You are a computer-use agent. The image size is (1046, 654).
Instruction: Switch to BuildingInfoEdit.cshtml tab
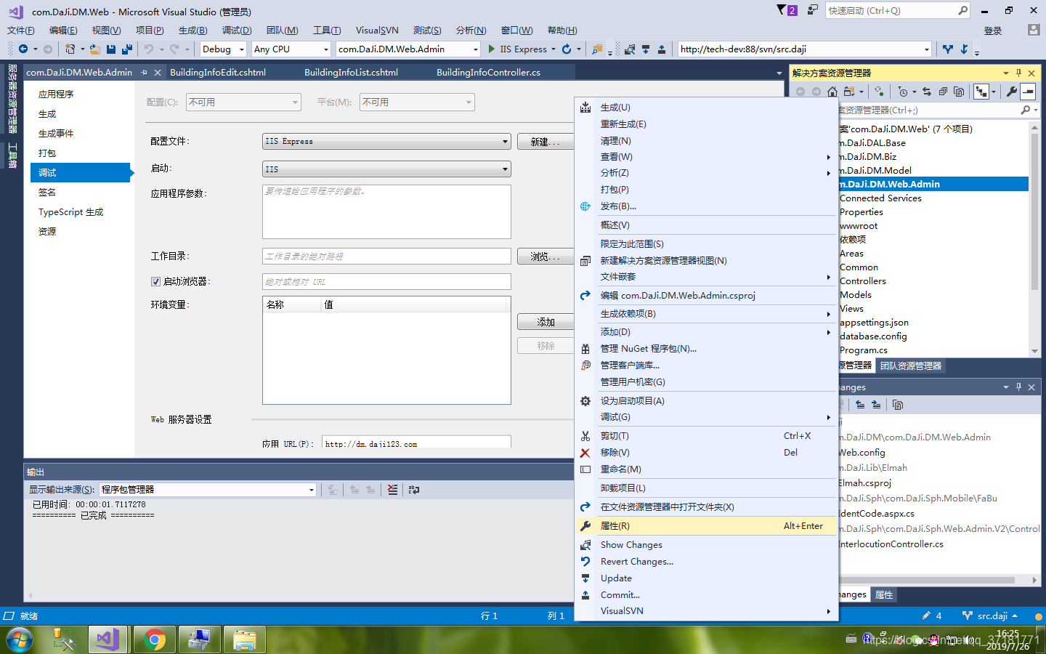(218, 72)
